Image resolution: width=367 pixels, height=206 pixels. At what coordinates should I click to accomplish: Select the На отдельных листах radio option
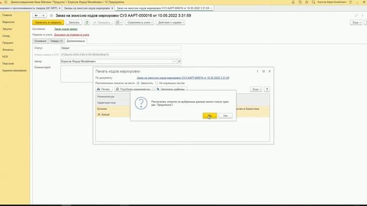coord(157,83)
